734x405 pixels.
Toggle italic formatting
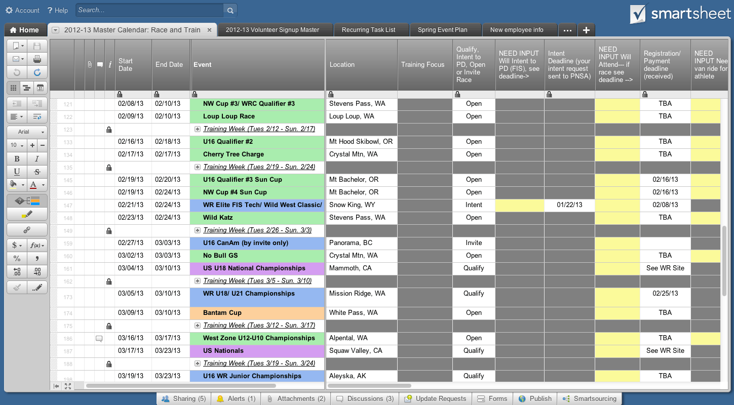tap(37, 159)
